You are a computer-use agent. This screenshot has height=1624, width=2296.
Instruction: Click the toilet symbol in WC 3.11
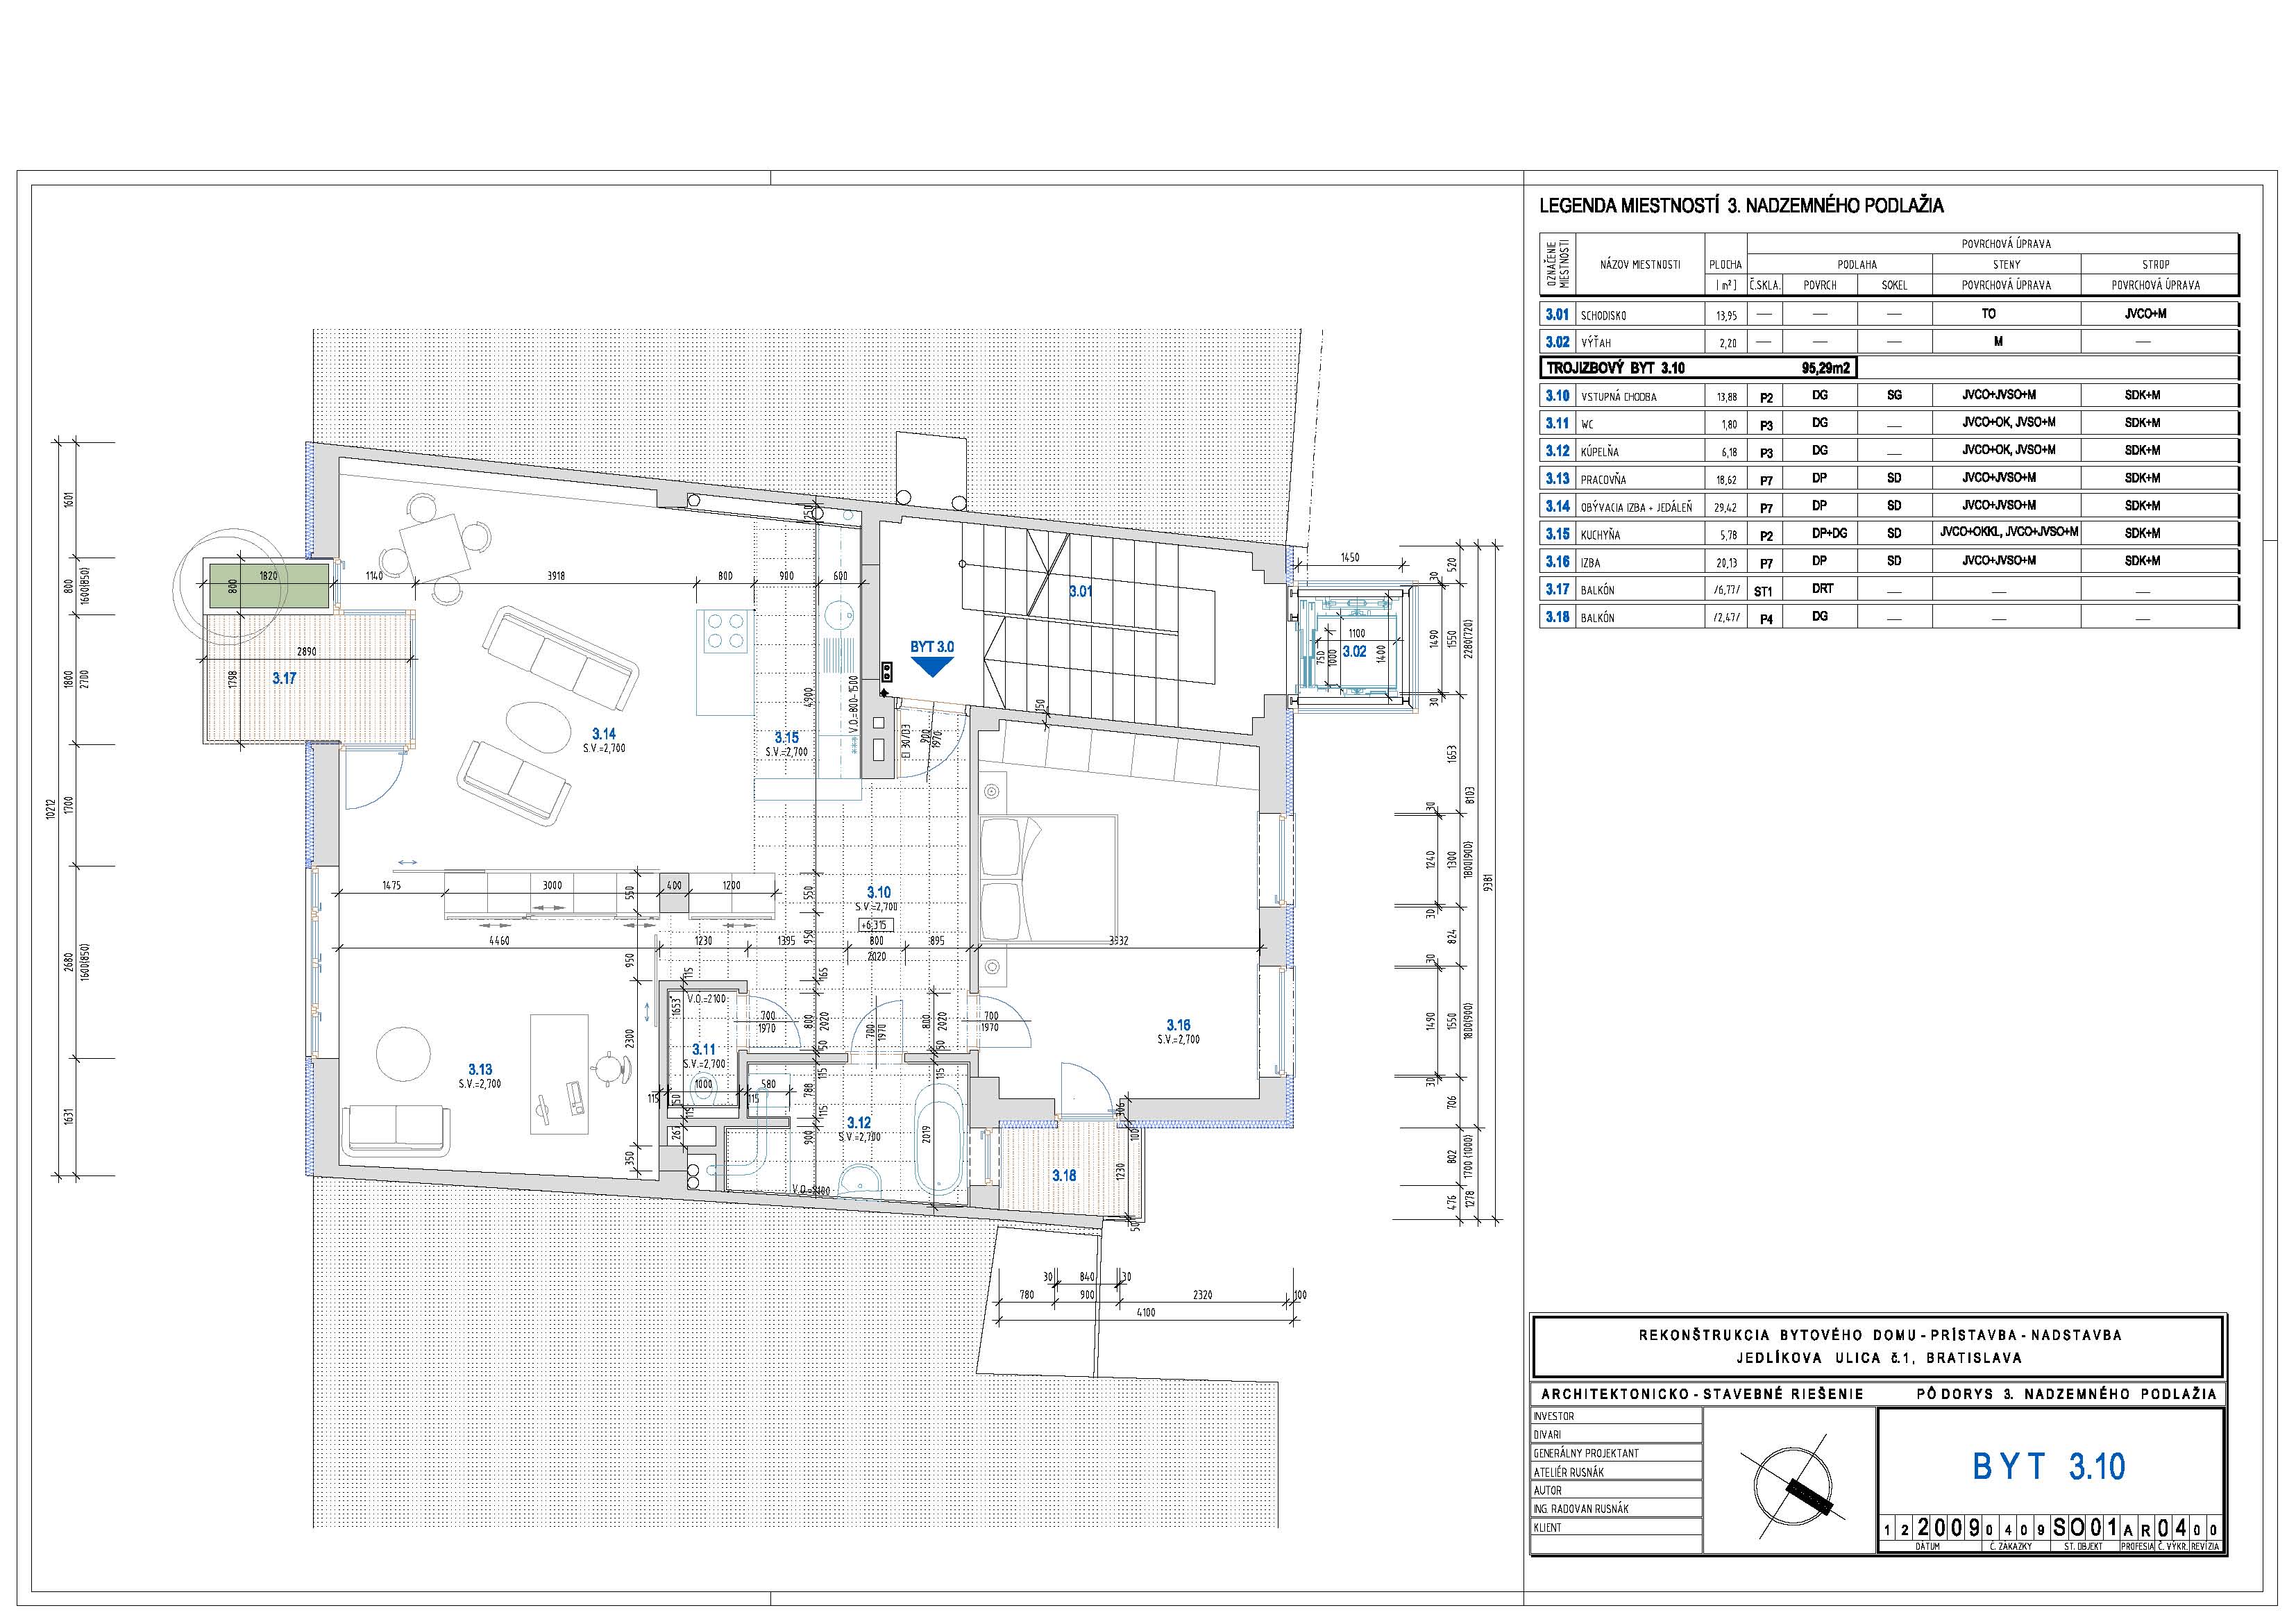704,1089
